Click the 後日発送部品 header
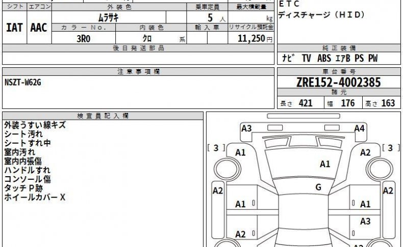The width and height of the screenshot is (403, 247). [x=139, y=48]
